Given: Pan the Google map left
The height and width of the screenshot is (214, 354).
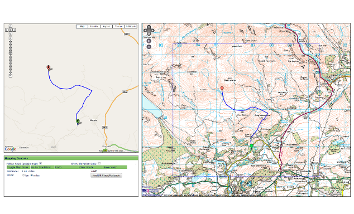Looking at the screenshot, I should [7, 30].
